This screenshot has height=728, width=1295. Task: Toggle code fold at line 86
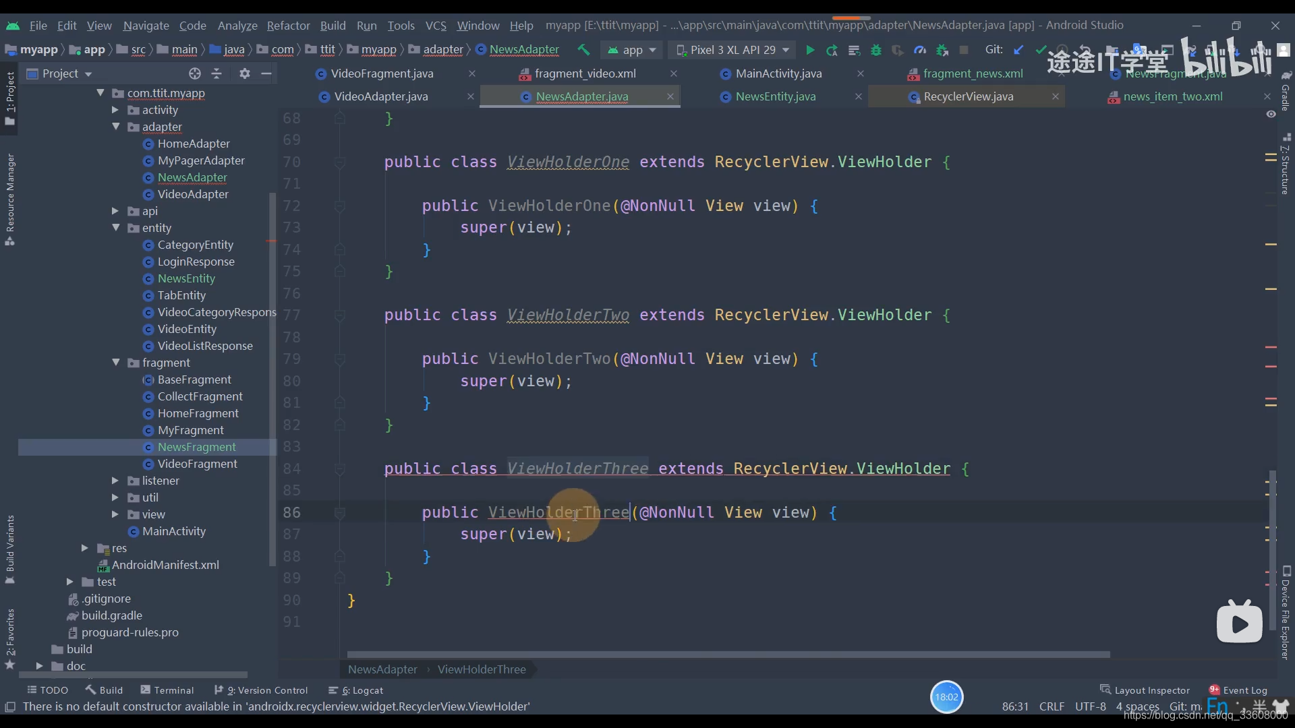coord(340,512)
